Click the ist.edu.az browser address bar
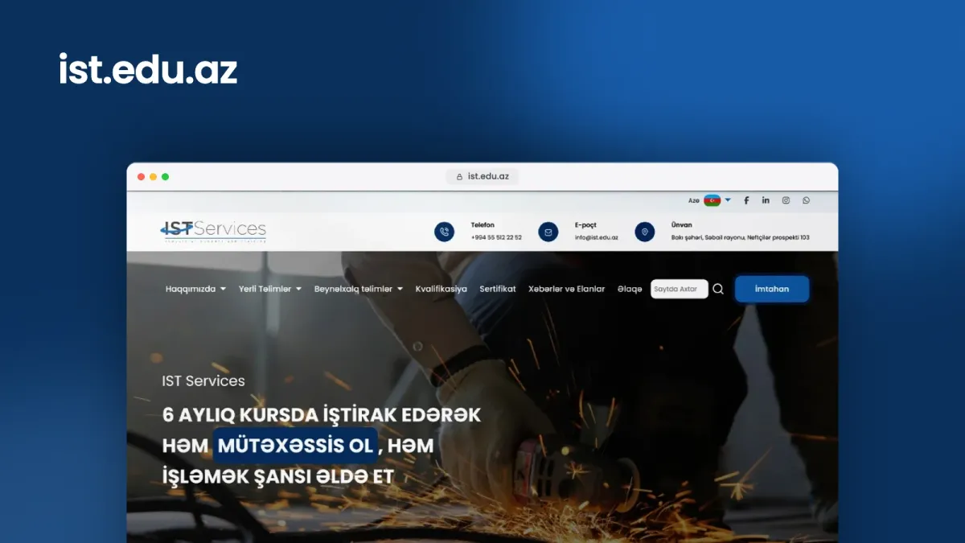This screenshot has height=543, width=965. coord(482,177)
